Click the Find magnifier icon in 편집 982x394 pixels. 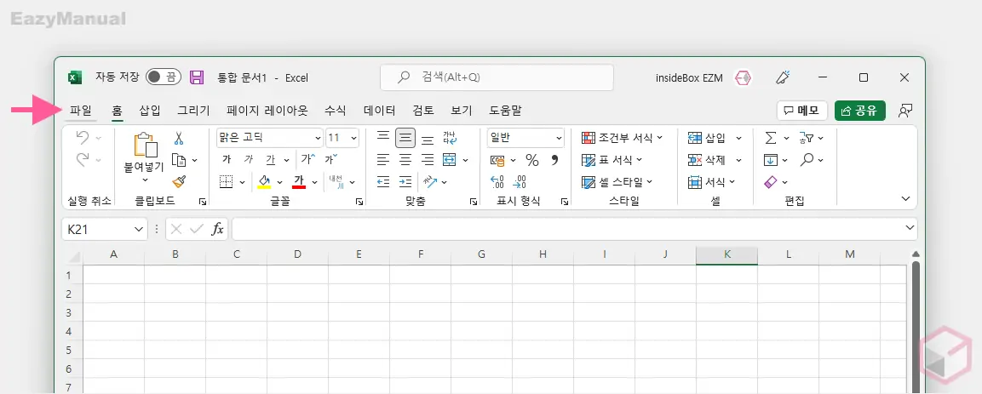click(x=807, y=159)
